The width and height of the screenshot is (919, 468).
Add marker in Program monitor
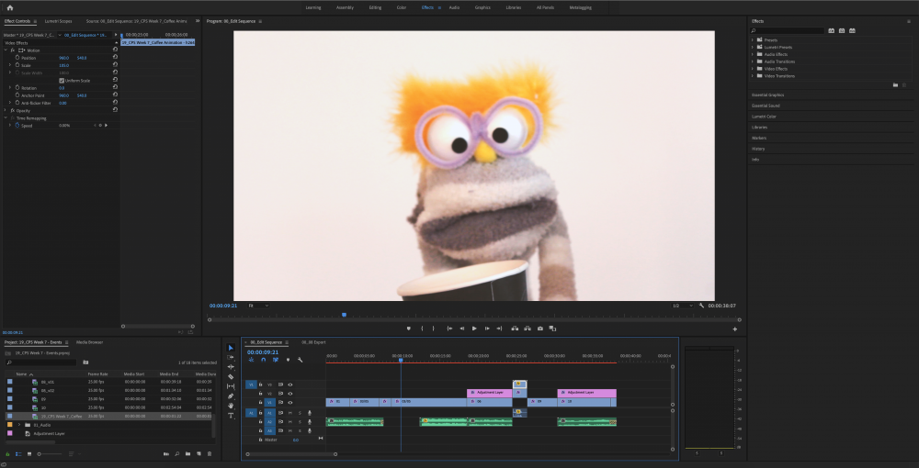click(409, 329)
